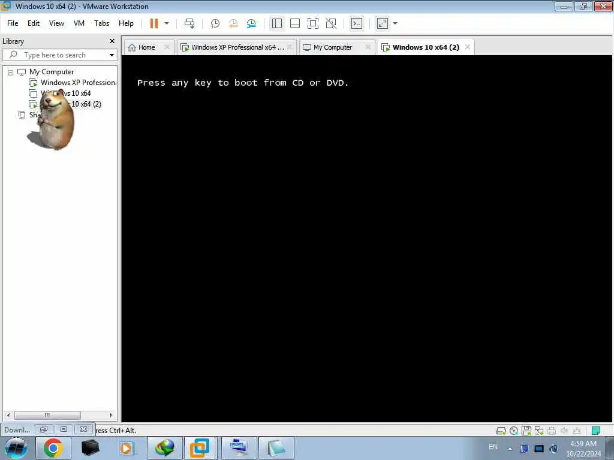Click the hard disk status bar icon
The width and height of the screenshot is (614, 460).
coord(501,431)
